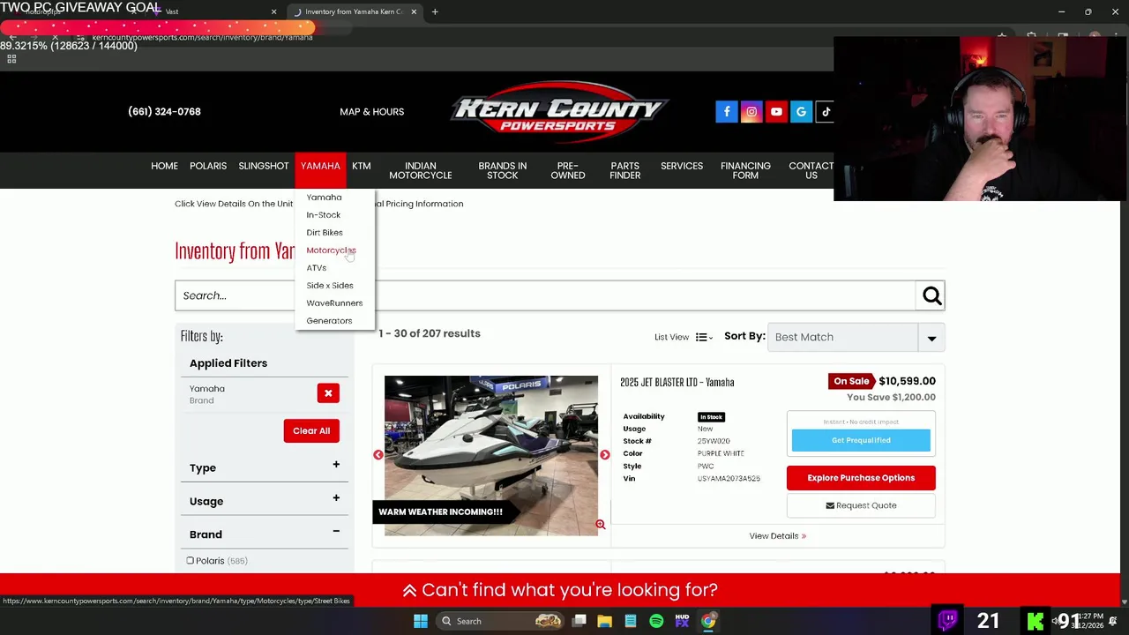Call the (661) 324-0768 phone link

[x=164, y=112]
